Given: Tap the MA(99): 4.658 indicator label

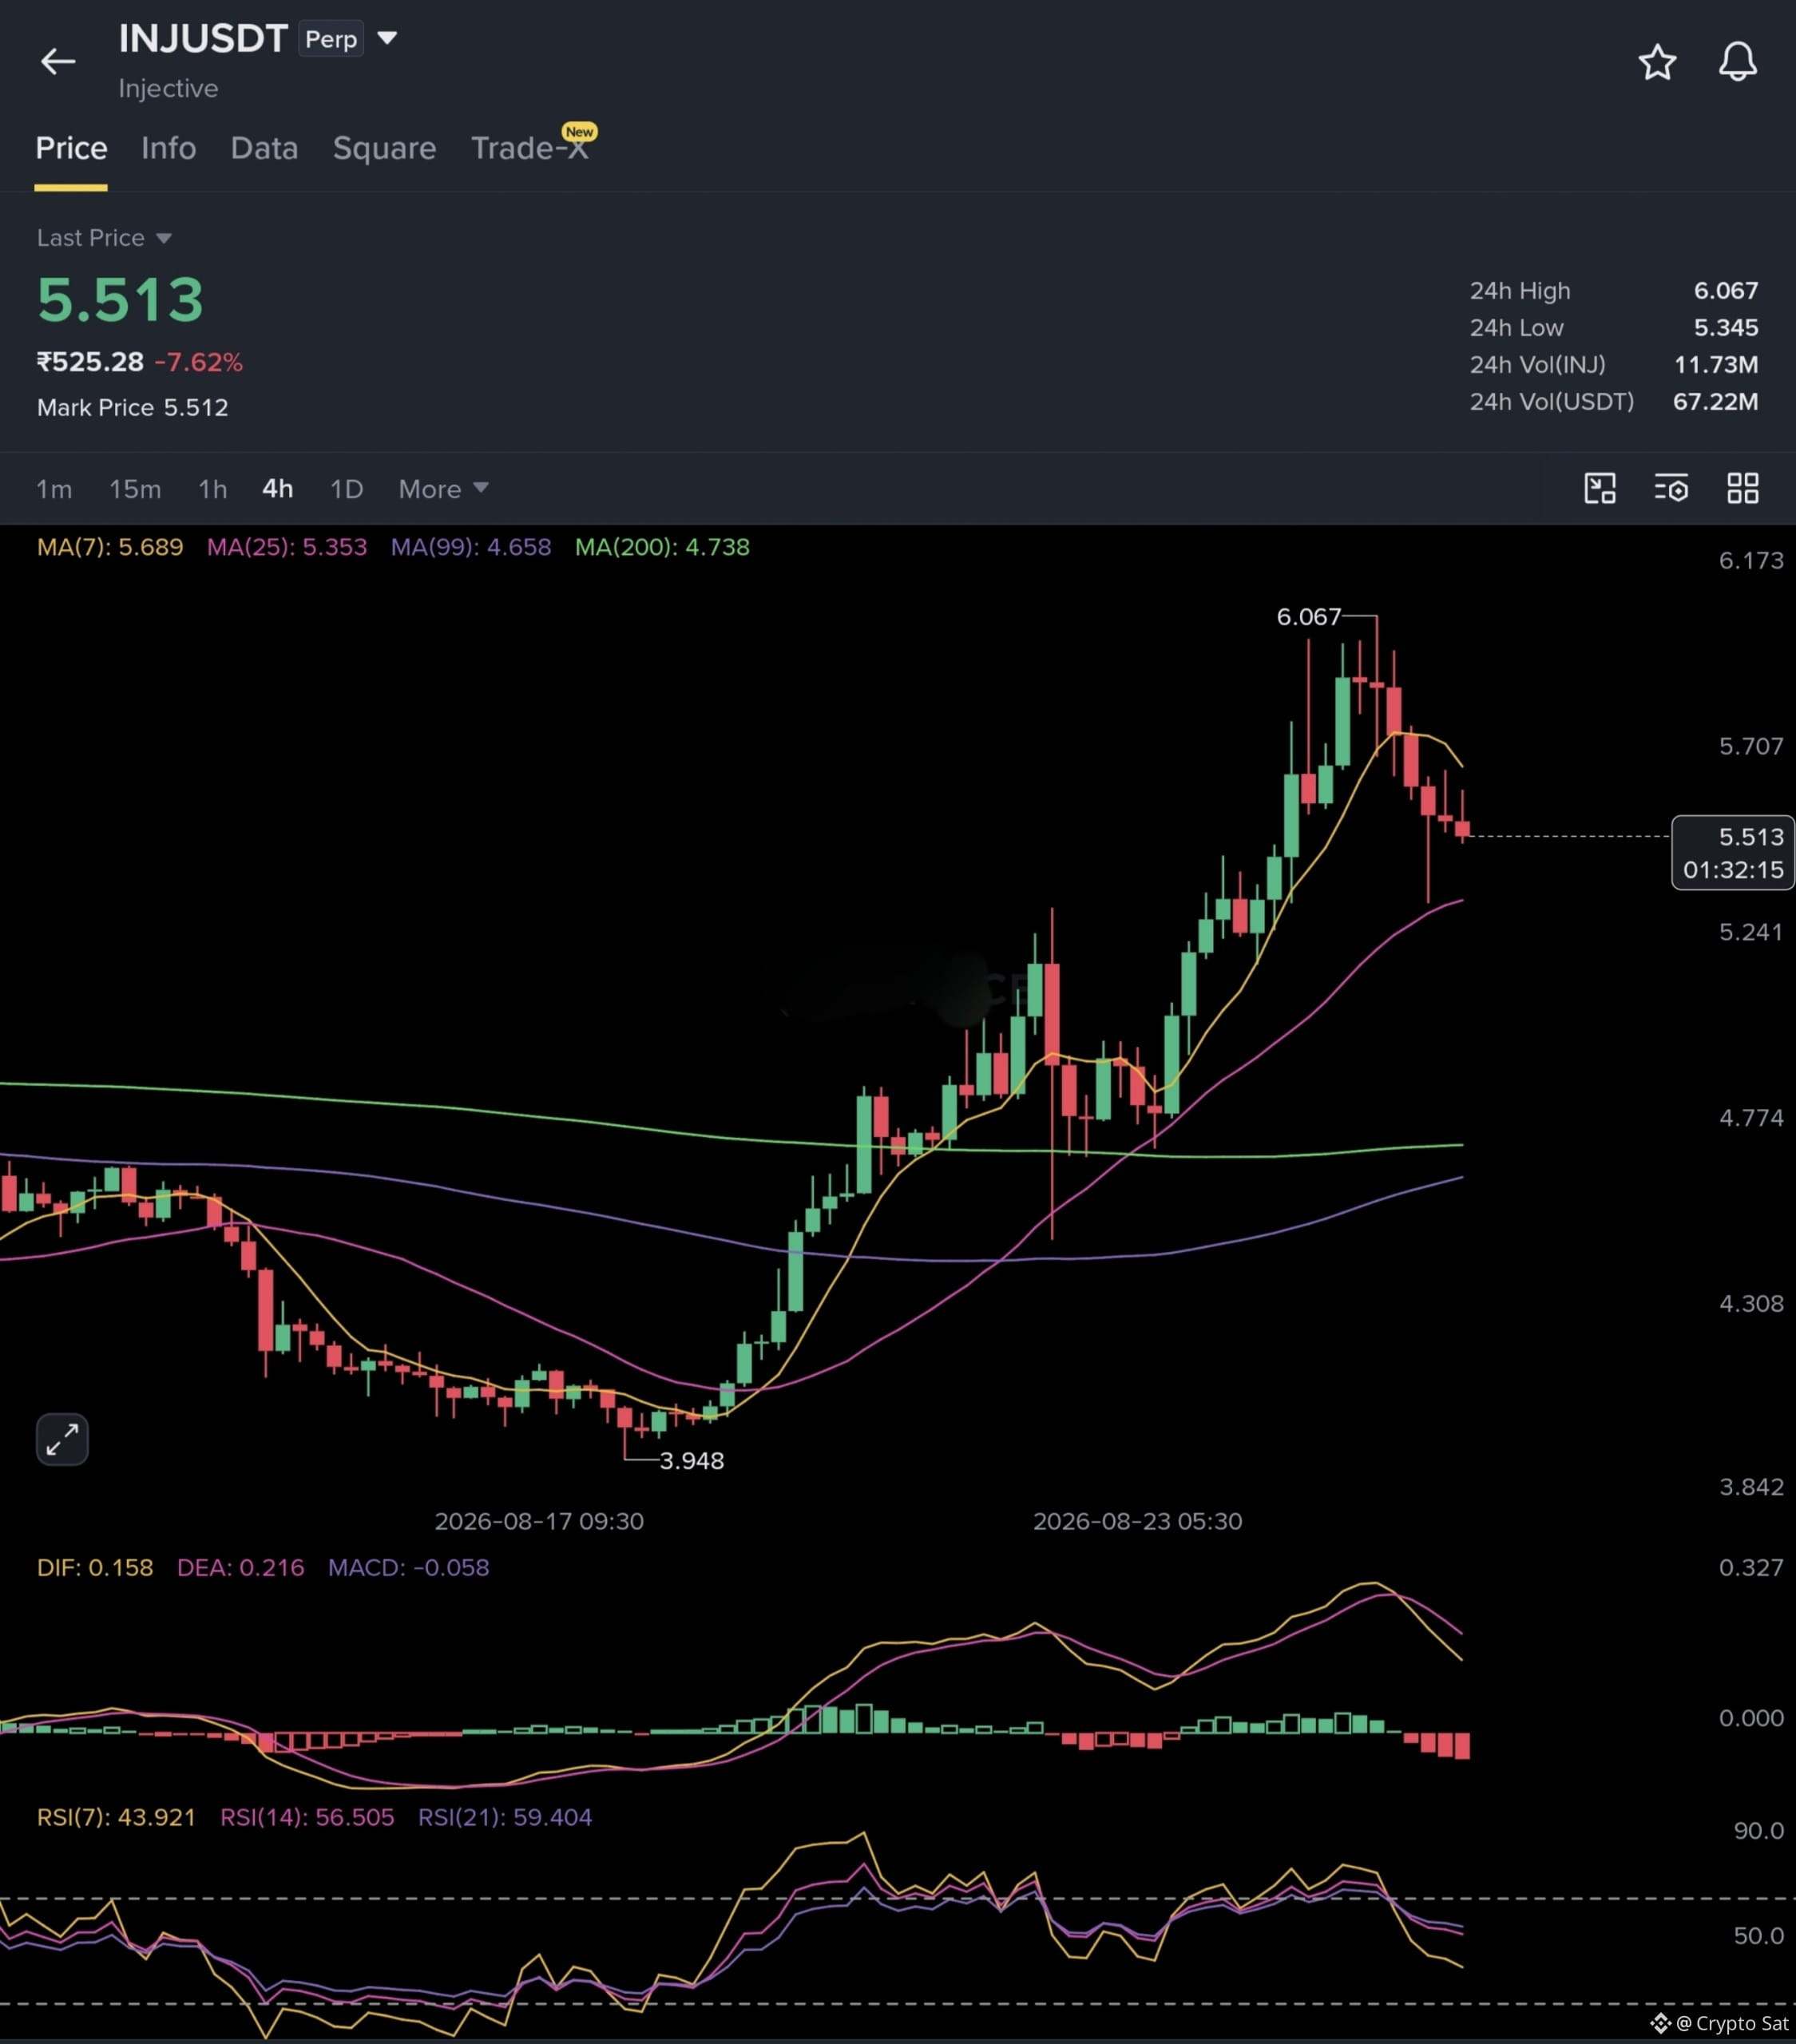Looking at the screenshot, I should click(x=471, y=547).
